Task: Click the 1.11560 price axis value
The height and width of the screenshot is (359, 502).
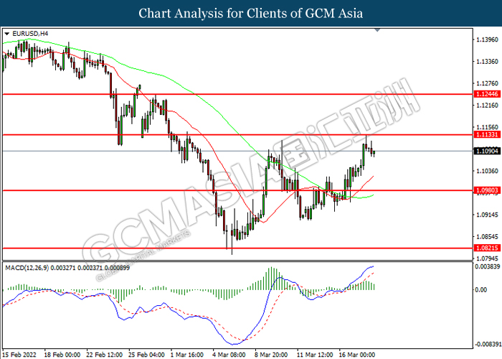Action: (487, 127)
